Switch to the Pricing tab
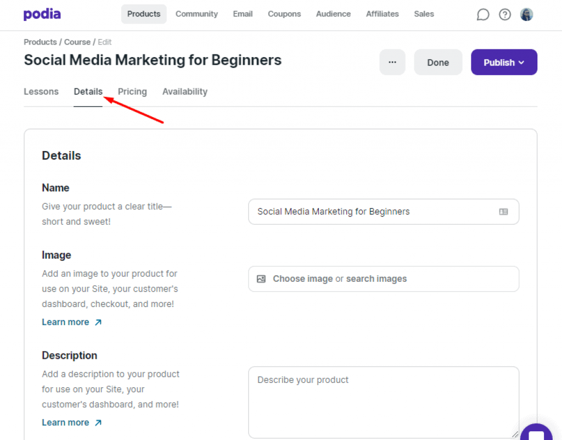 pyautogui.click(x=132, y=92)
